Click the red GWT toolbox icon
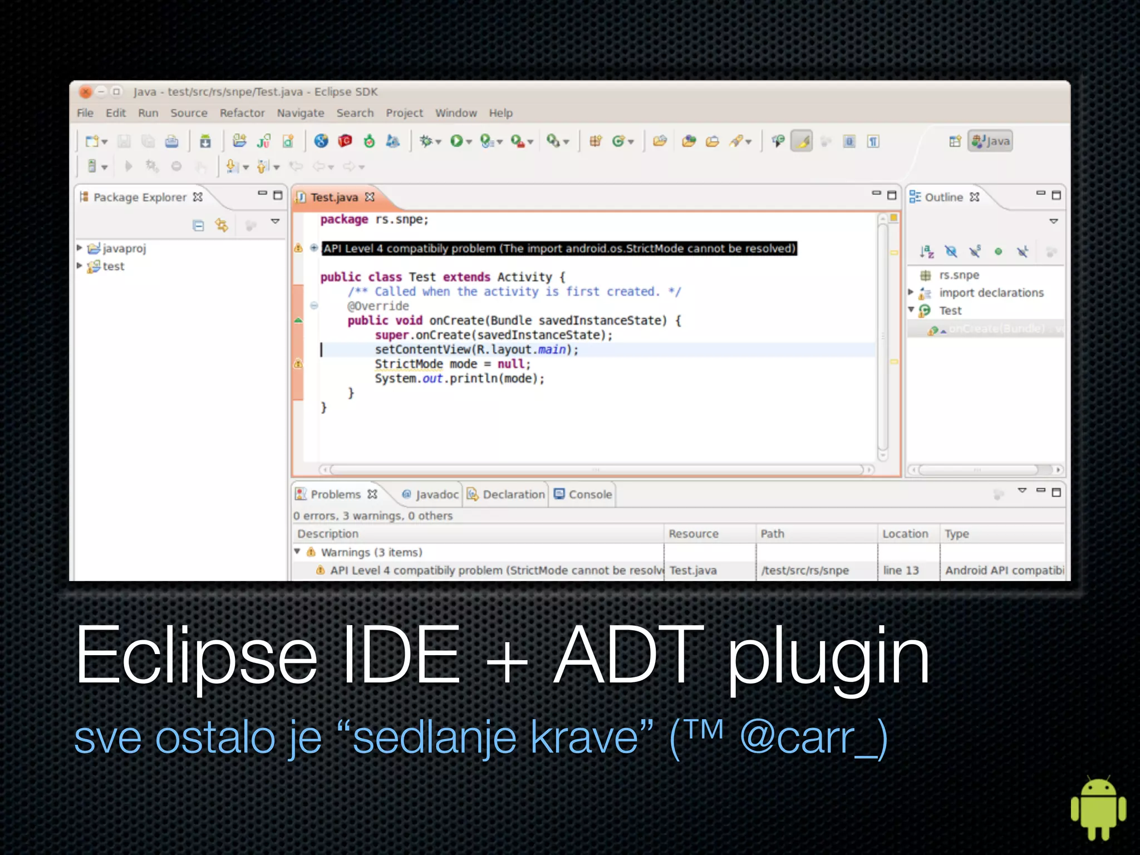Screen dimensions: 1140x855 click(345, 141)
